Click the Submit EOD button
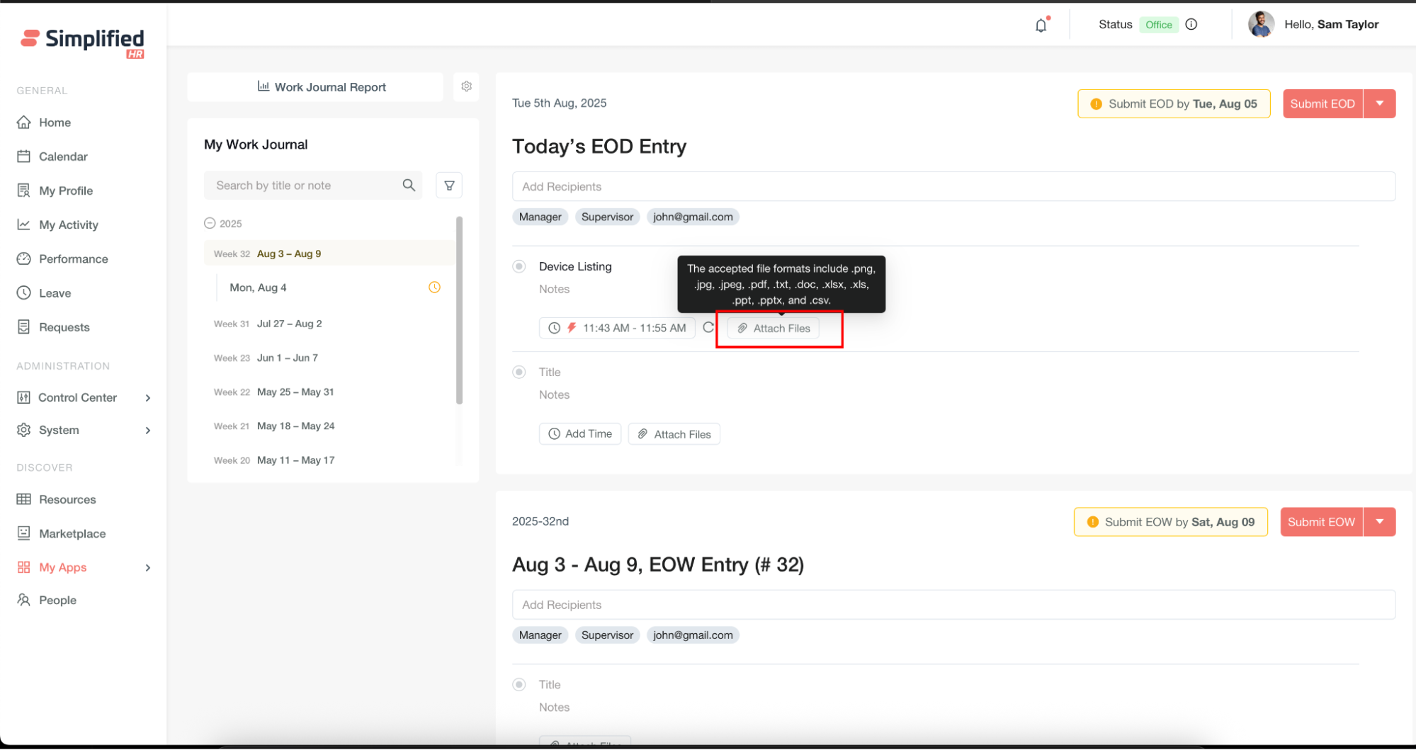This screenshot has width=1416, height=750. tap(1322, 103)
